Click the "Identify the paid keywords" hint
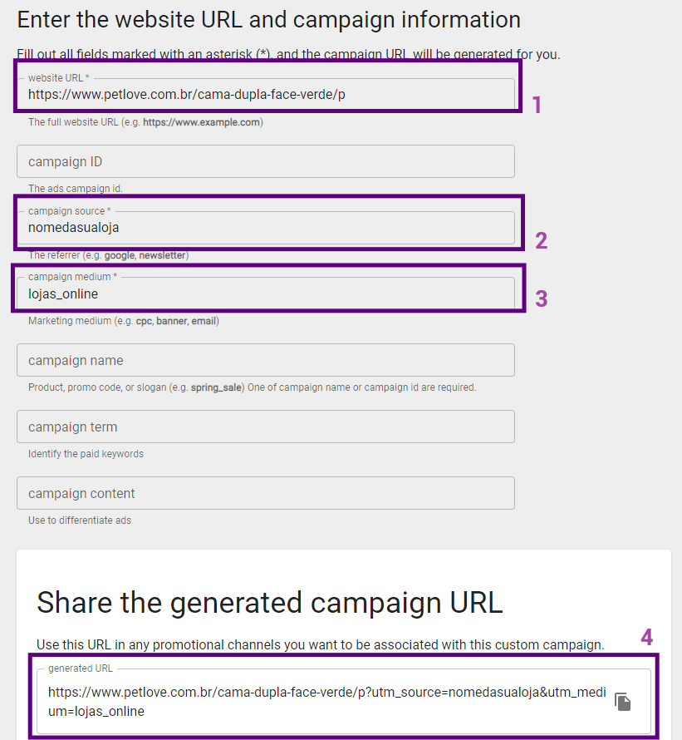 point(86,454)
